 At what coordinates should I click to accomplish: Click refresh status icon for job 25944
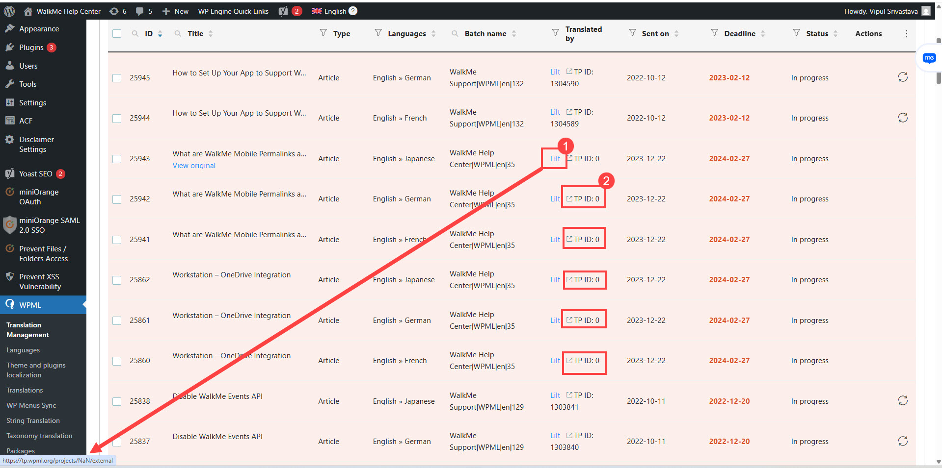(903, 118)
